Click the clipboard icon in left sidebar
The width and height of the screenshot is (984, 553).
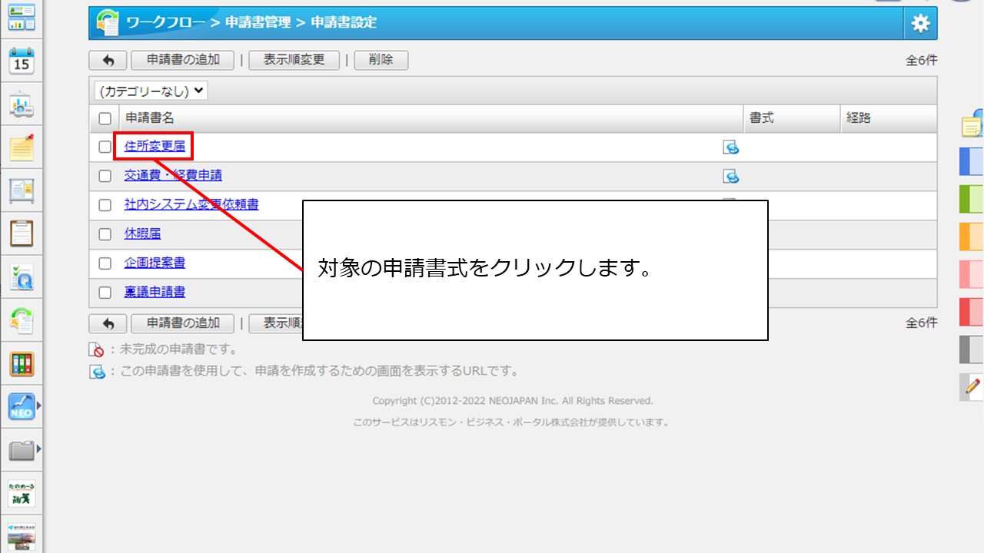(x=22, y=233)
